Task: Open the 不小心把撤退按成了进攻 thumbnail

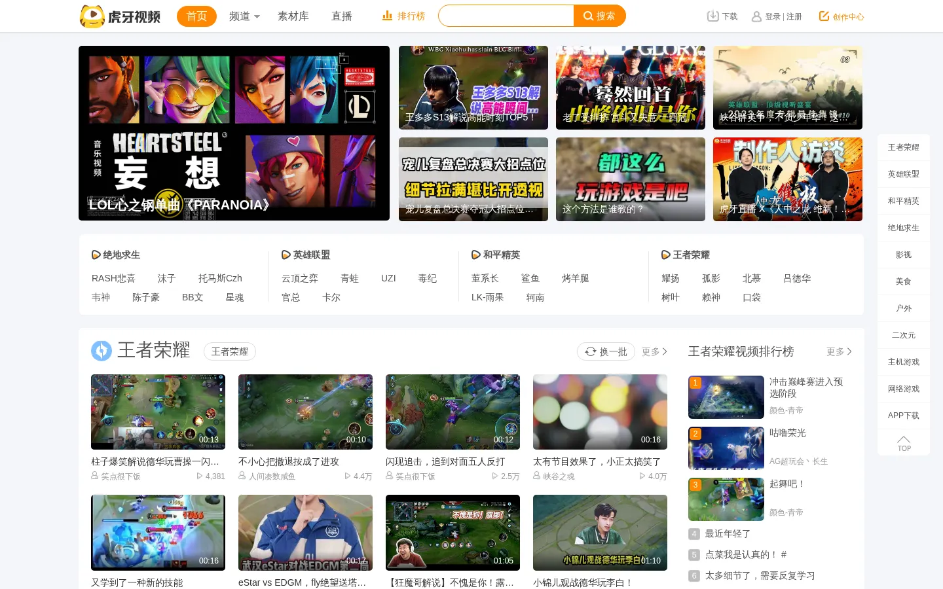Action: click(x=305, y=412)
